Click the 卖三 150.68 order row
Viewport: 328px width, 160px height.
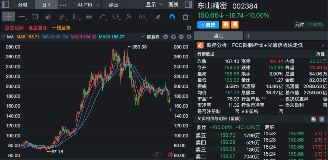228,149
